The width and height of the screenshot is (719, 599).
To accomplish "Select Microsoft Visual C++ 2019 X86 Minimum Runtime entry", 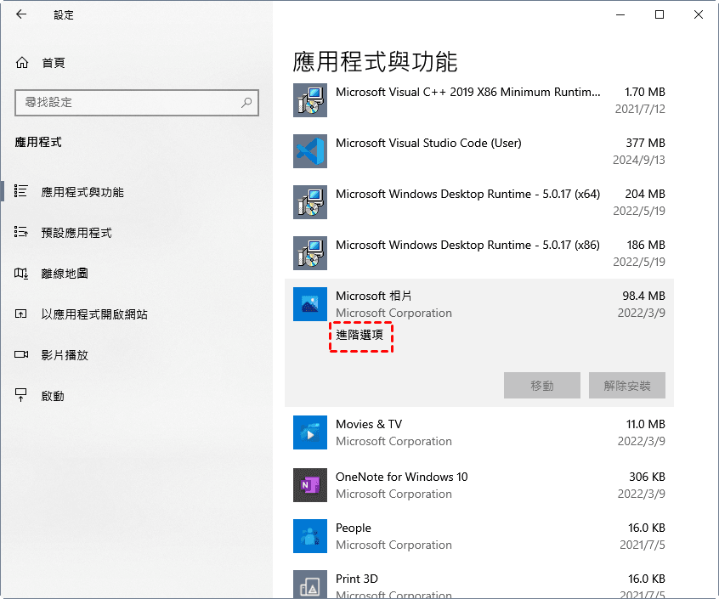I will (x=479, y=100).
